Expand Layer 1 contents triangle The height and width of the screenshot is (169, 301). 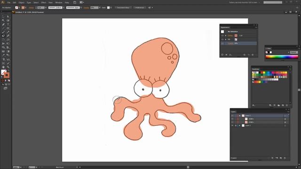[239, 125]
